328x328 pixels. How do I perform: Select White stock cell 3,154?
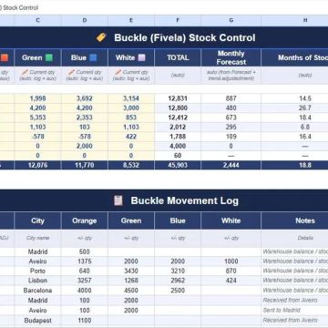point(131,98)
